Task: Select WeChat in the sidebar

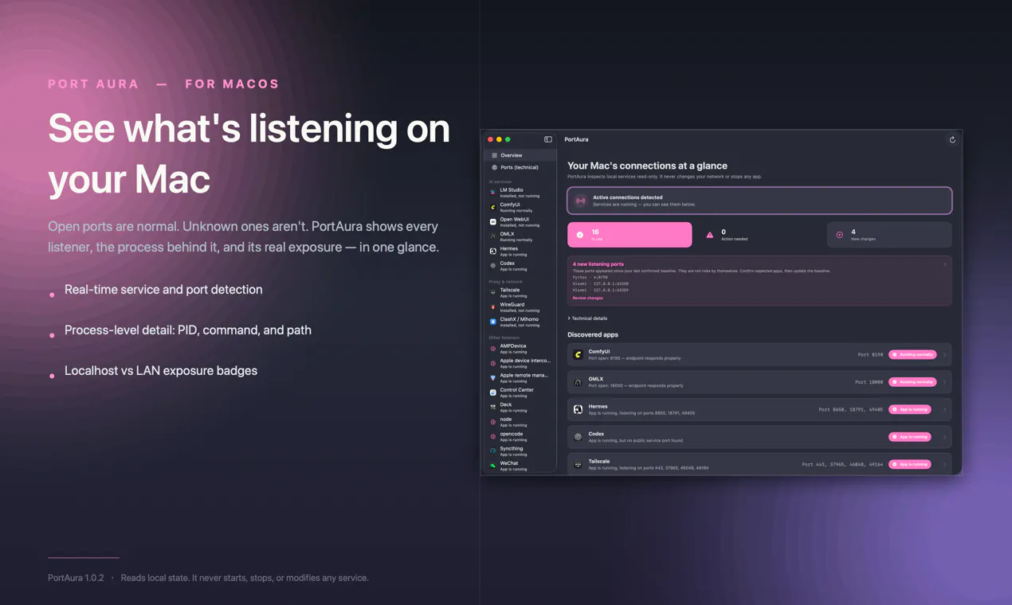Action: point(520,466)
